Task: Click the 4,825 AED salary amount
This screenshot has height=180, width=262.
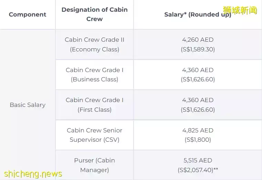Action: pos(198,130)
